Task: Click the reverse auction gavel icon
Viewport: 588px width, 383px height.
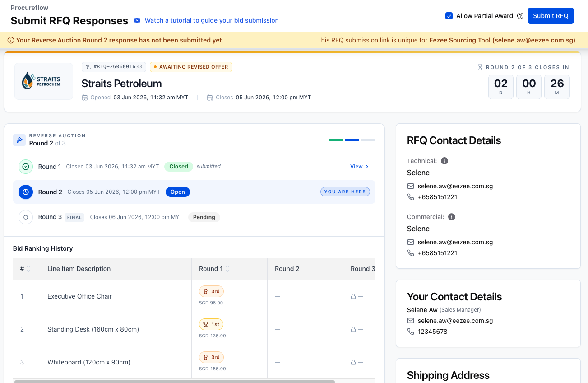Action: point(19,140)
